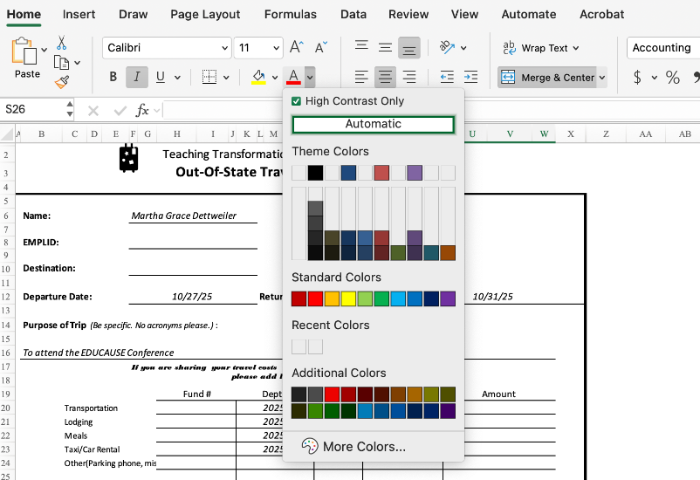The image size is (700, 480).
Task: Open the Calibri font name dropdown
Action: point(224,48)
